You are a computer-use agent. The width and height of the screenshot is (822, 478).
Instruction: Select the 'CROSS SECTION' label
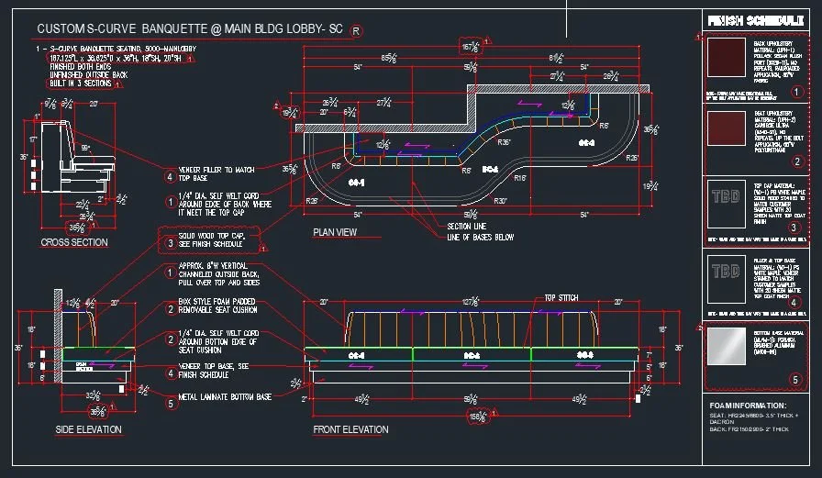point(74,242)
